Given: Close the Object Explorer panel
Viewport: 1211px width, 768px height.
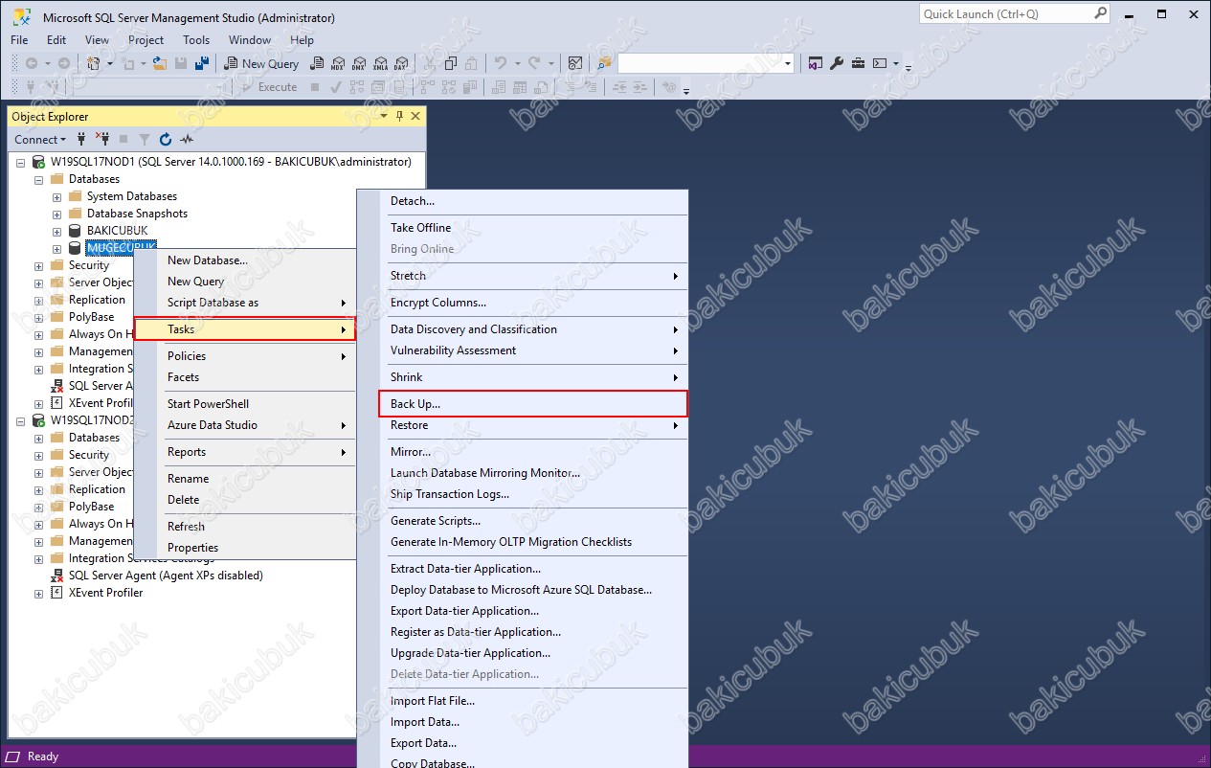Looking at the screenshot, I should pyautogui.click(x=415, y=116).
